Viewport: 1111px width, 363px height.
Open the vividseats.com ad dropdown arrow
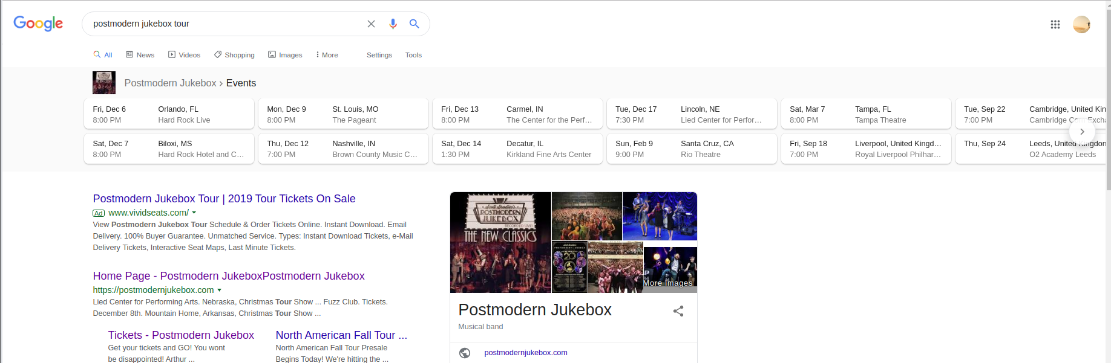194,213
